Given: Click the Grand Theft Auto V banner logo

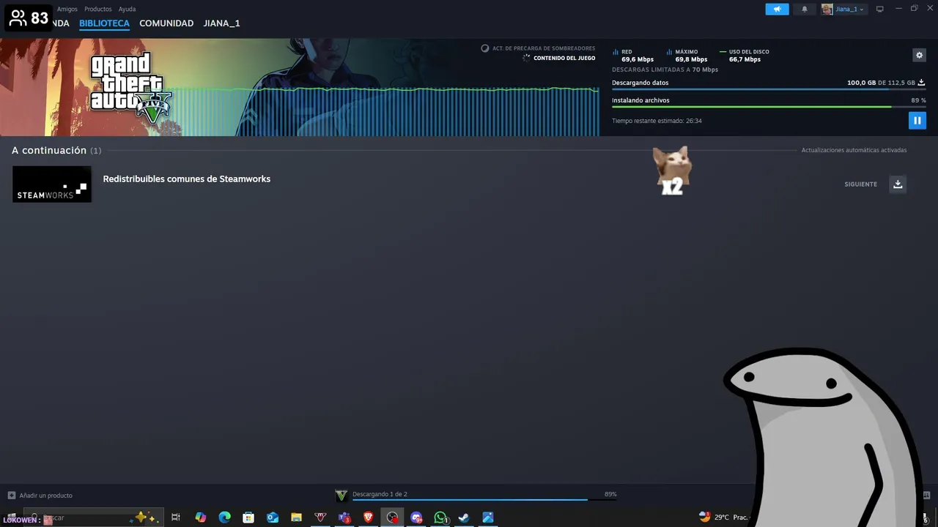Looking at the screenshot, I should tap(130, 88).
